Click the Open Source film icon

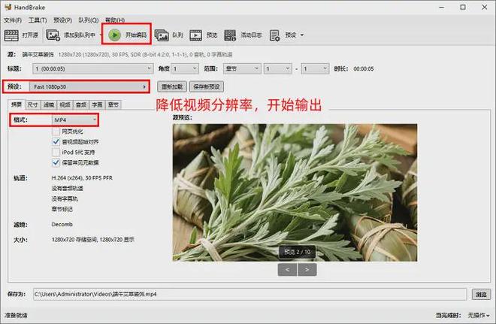tap(11, 35)
